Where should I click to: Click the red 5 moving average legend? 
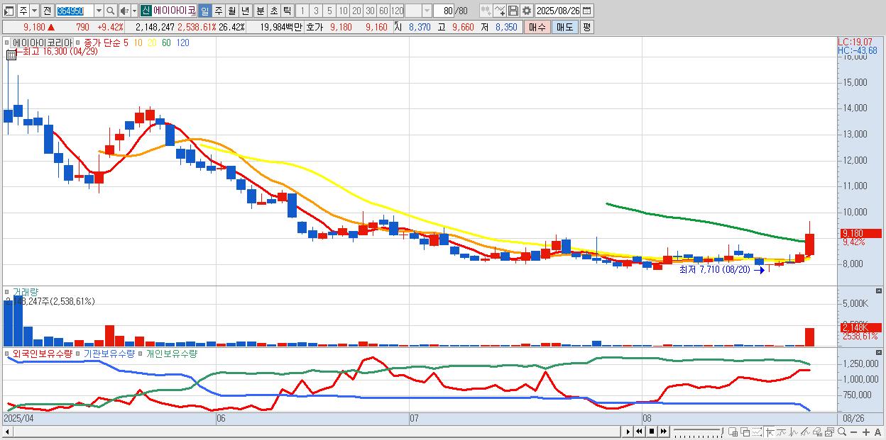pos(126,43)
